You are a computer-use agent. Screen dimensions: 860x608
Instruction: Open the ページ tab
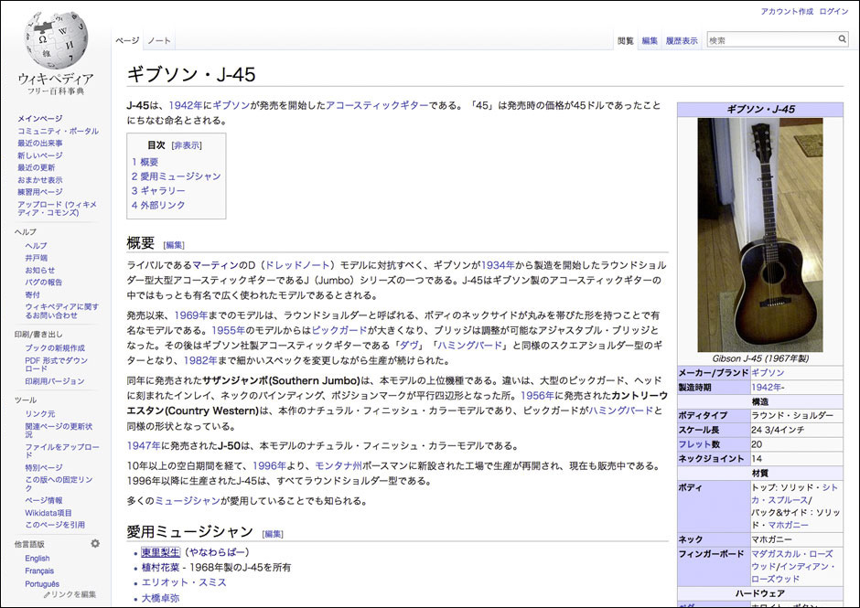point(127,40)
